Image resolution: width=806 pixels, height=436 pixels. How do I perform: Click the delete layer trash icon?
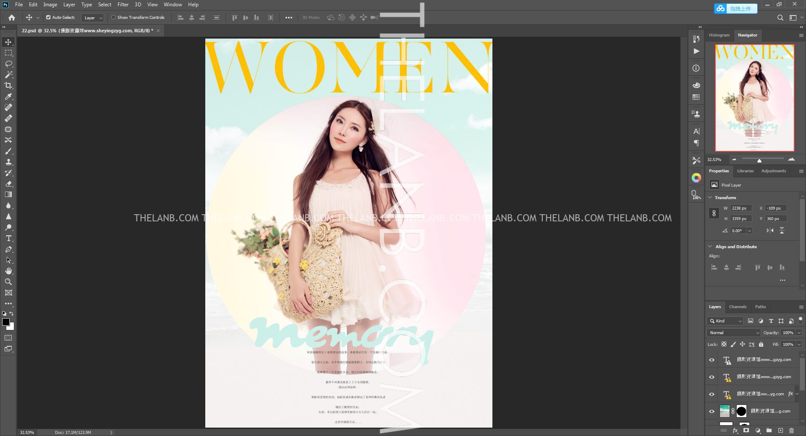[x=791, y=431]
